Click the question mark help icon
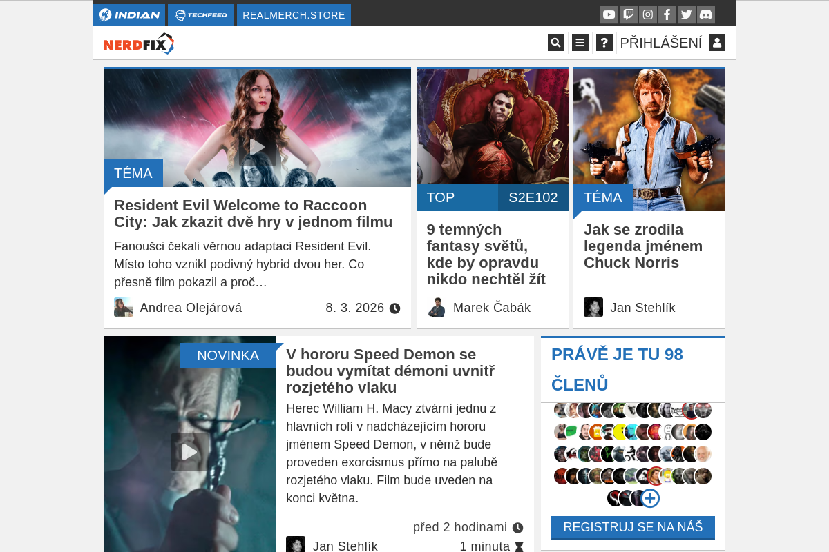Screen dimensions: 829x552 [x=604, y=43]
